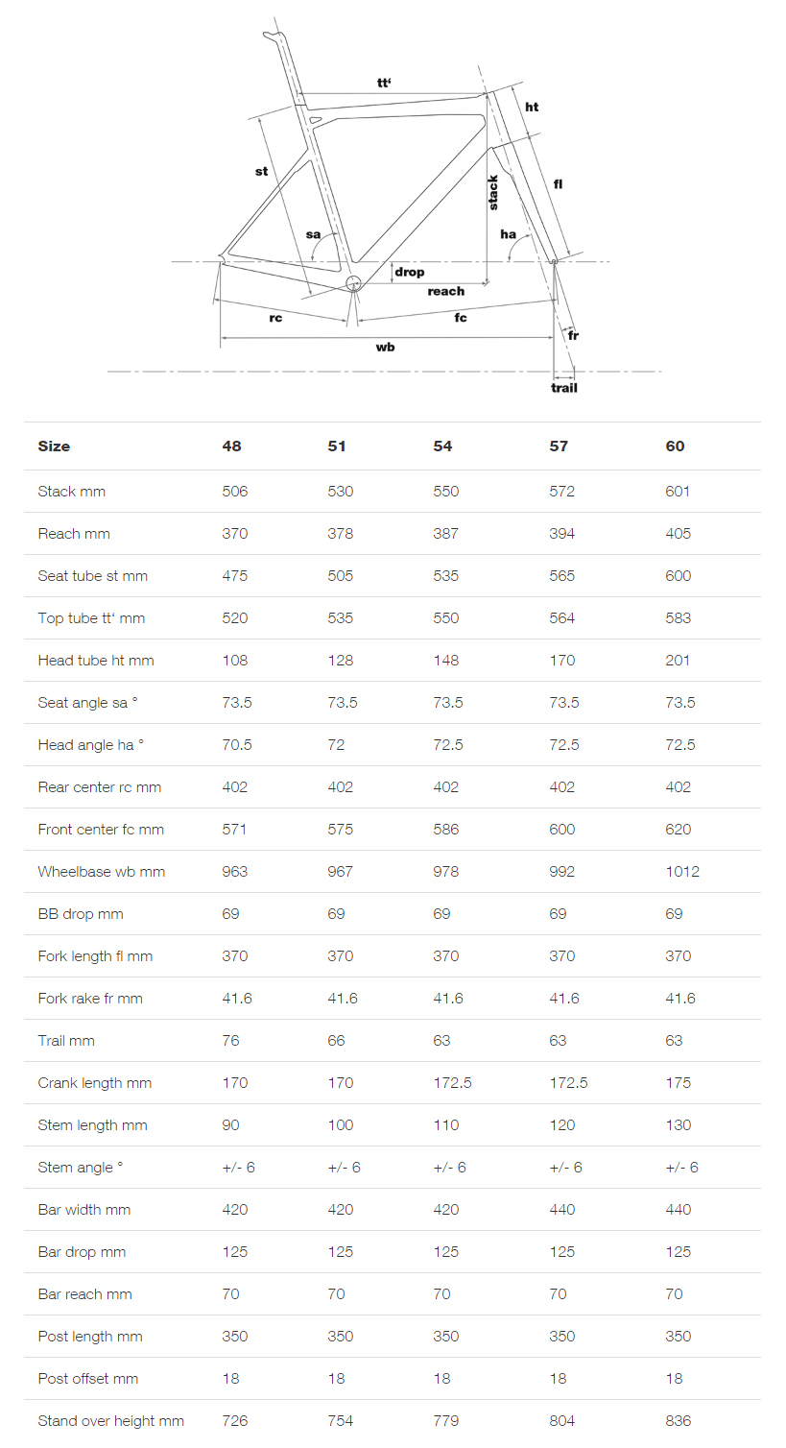The height and width of the screenshot is (1448, 786).
Task: Click the "Stack mm" row label
Action: pos(72,492)
